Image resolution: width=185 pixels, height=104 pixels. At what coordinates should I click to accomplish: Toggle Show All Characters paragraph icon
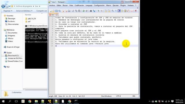pyautogui.click(x=116, y=11)
